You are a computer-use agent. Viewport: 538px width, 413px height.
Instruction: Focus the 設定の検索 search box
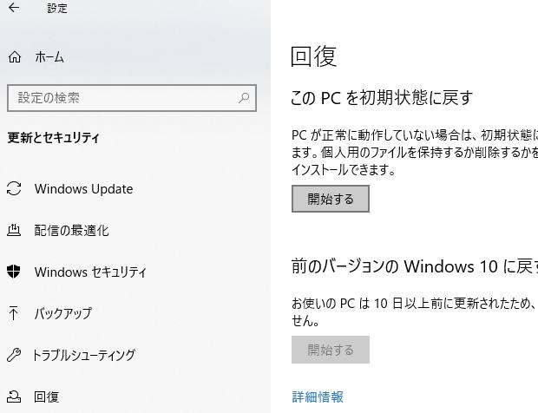(x=121, y=99)
